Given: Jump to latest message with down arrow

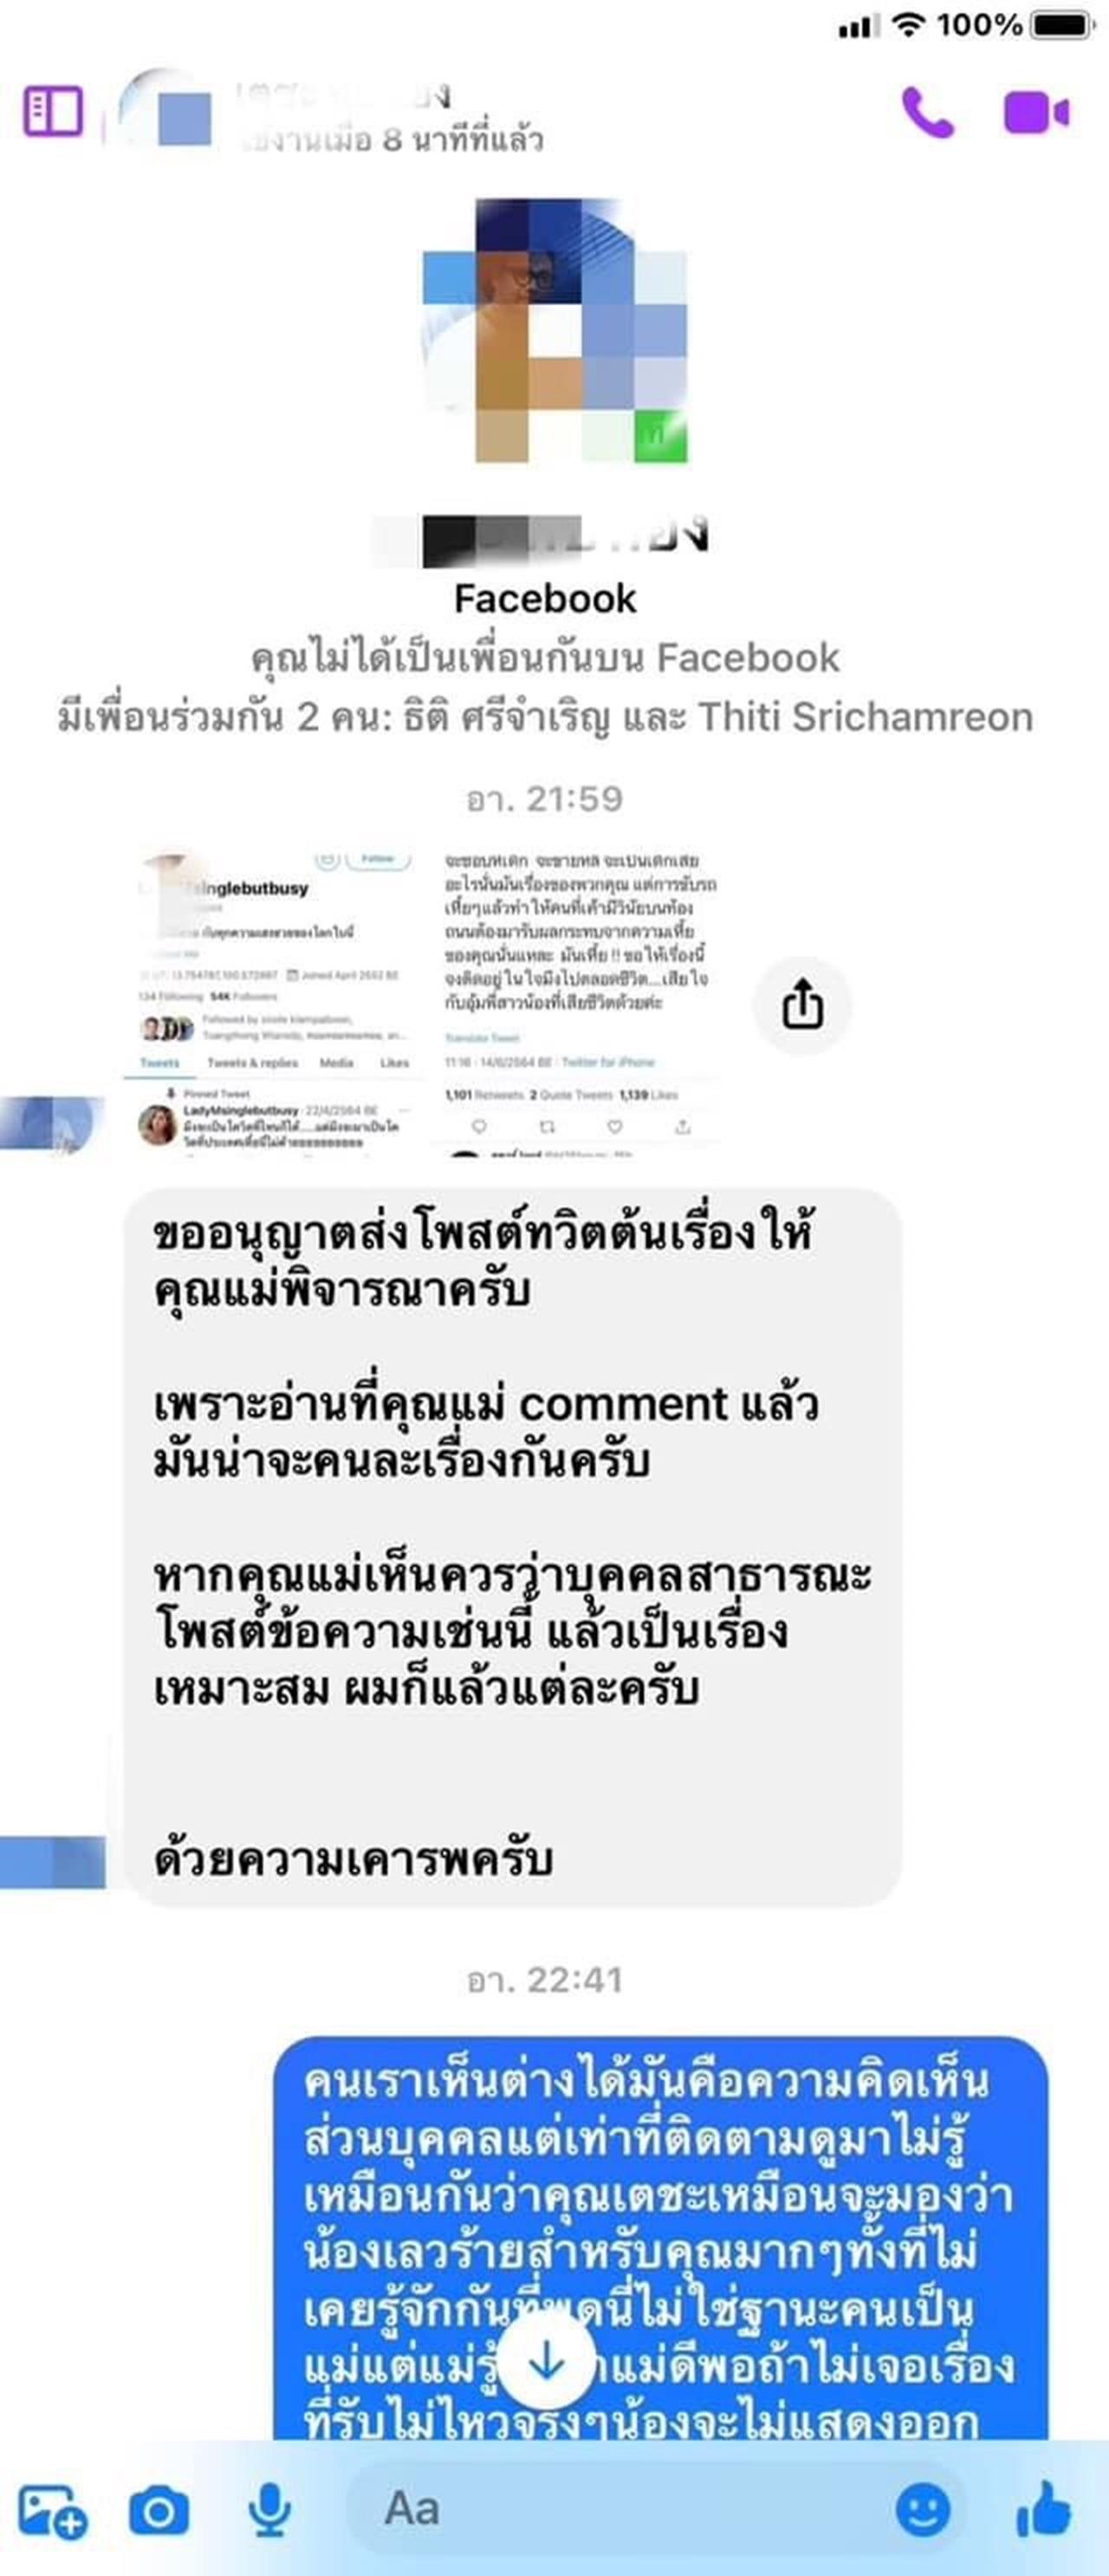Looking at the screenshot, I should (546, 2361).
